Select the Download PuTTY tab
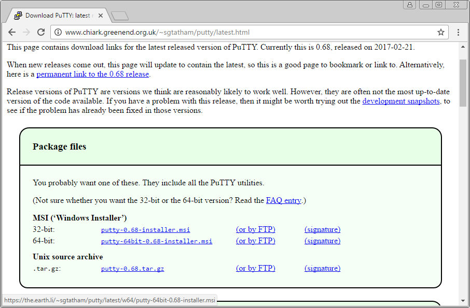470x308 pixels. pos(57,16)
